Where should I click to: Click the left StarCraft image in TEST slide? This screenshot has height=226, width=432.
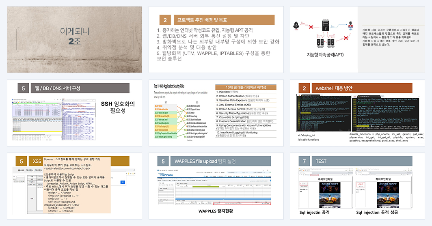coord(330,195)
